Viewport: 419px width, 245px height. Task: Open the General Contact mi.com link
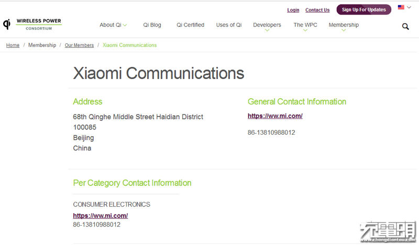click(x=275, y=116)
